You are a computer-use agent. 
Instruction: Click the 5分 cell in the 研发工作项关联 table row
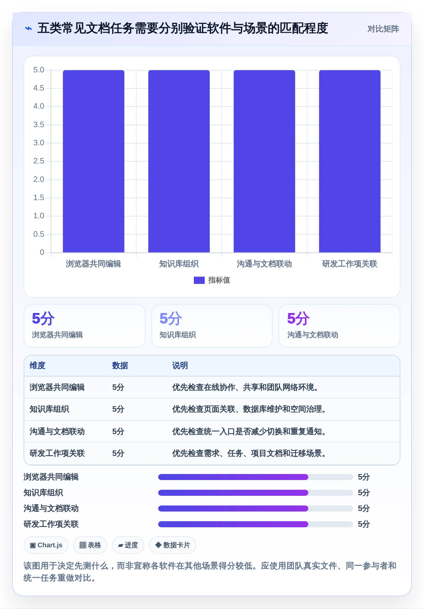(118, 453)
